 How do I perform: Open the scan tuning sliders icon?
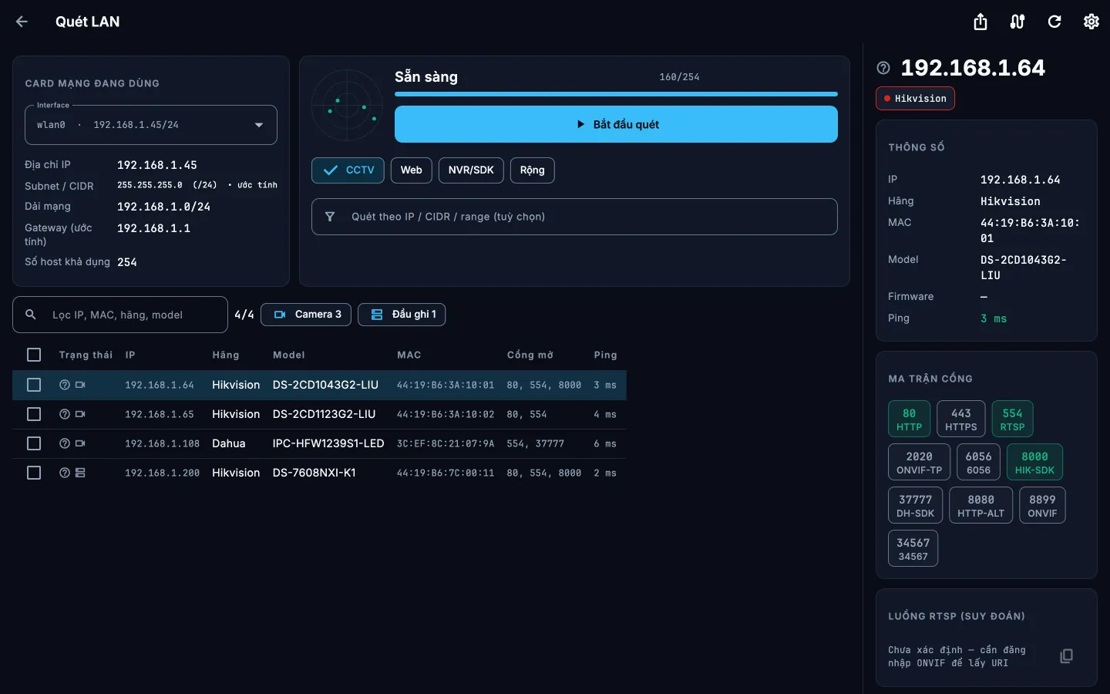[1017, 22]
